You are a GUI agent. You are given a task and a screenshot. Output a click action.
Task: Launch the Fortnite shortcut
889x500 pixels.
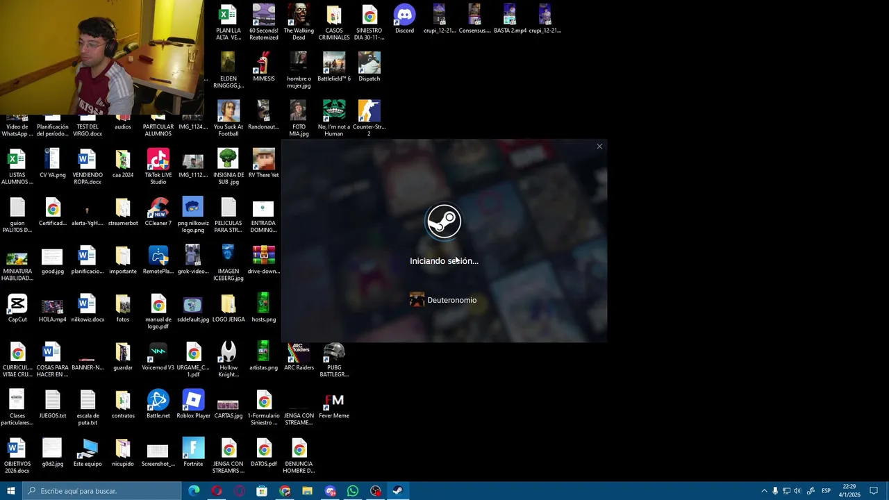193,452
